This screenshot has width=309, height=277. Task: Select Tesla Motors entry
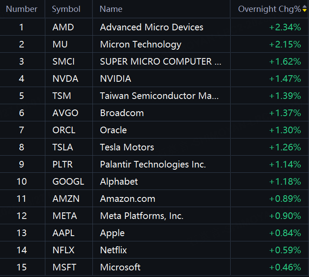tap(127, 147)
